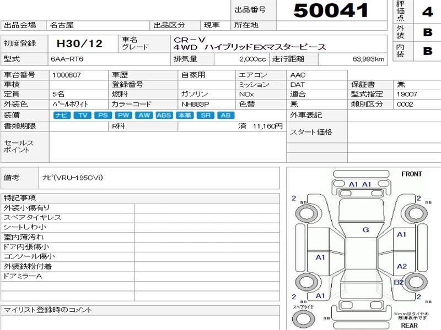Click the overall evaluation score 4
The height and width of the screenshot is (330, 441).
point(428,12)
